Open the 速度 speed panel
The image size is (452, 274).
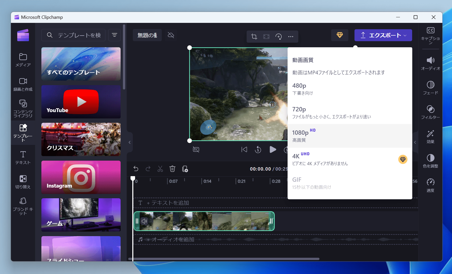[430, 186]
